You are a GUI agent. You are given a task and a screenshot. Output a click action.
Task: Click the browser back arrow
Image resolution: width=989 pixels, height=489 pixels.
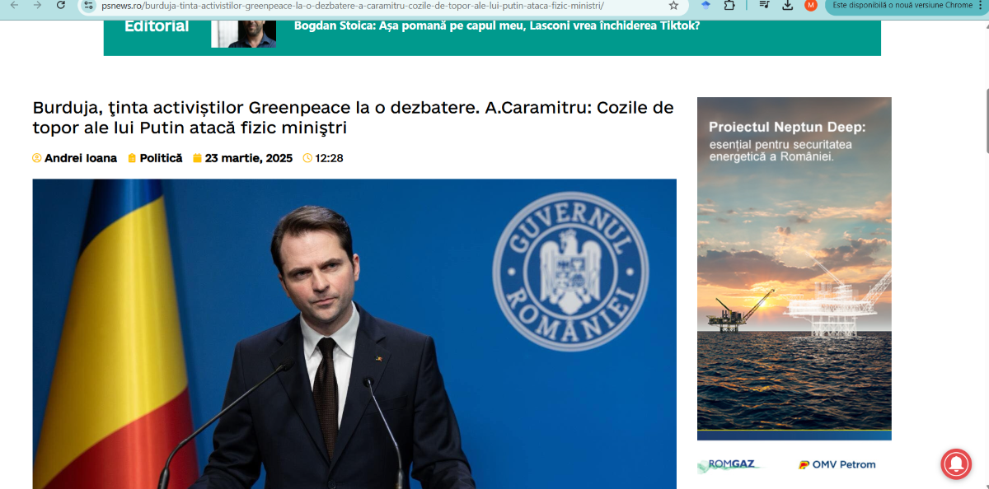(14, 5)
